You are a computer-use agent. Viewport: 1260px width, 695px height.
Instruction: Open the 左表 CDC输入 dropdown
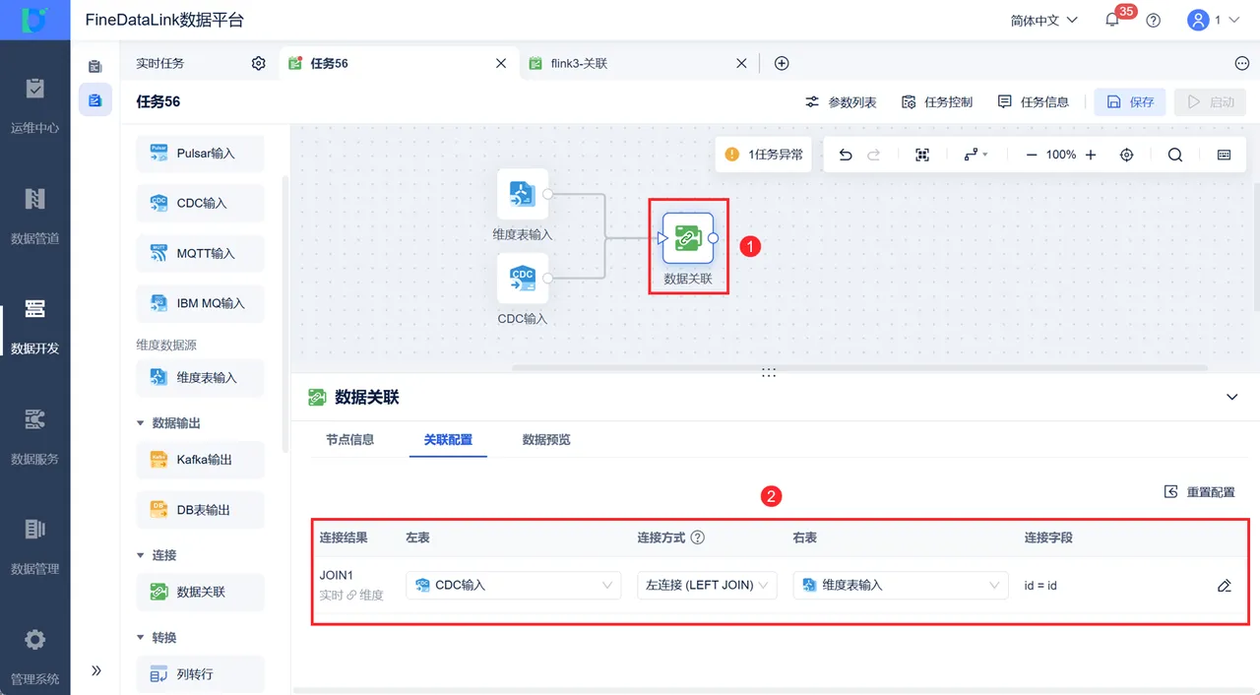pos(513,585)
